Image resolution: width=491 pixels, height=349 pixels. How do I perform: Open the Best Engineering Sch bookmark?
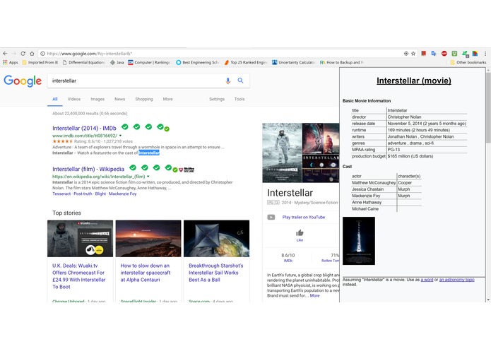coord(197,62)
